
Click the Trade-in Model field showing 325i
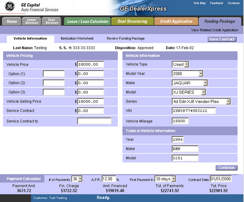(x=185, y=158)
